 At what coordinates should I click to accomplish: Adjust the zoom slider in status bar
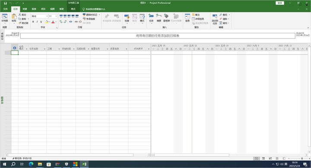click(x=302, y=158)
